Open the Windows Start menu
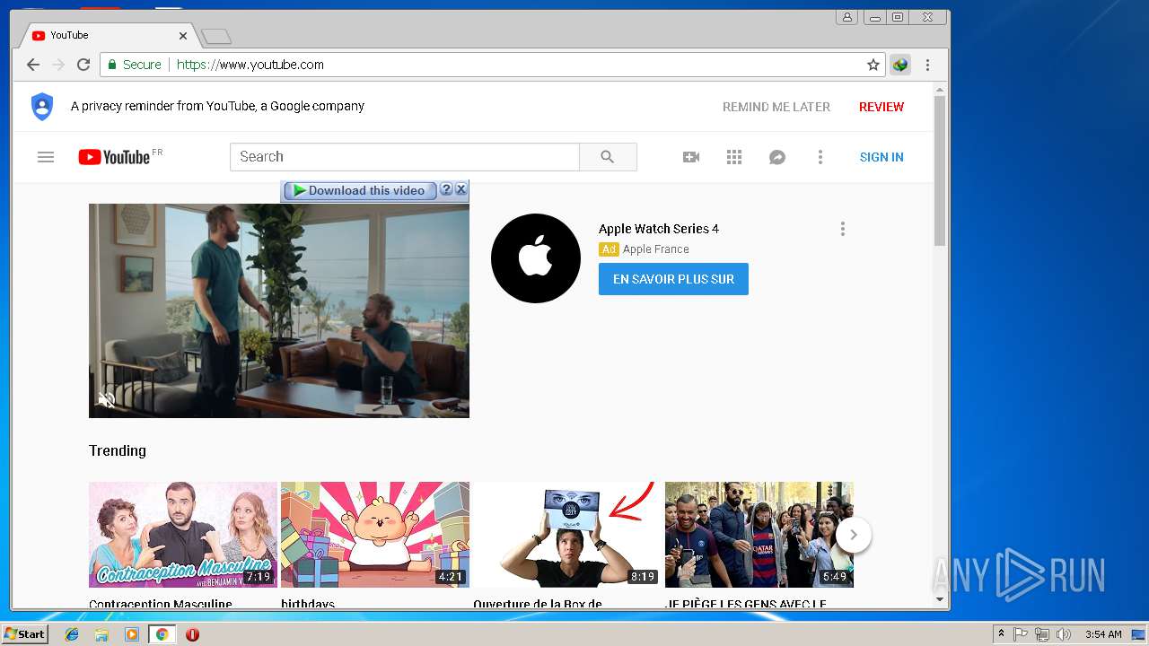 (x=25, y=634)
